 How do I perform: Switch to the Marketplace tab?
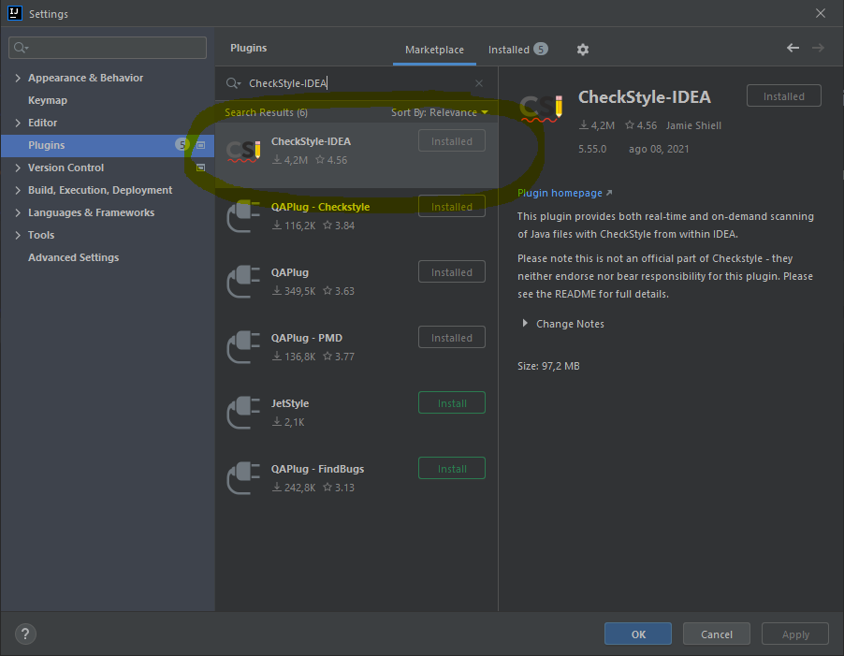coord(434,50)
